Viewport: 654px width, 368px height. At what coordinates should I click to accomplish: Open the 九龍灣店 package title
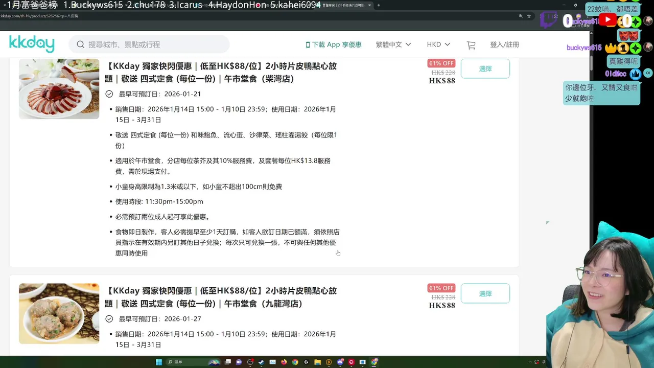221,297
